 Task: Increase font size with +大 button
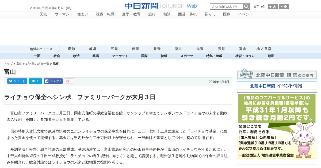pos(273,7)
